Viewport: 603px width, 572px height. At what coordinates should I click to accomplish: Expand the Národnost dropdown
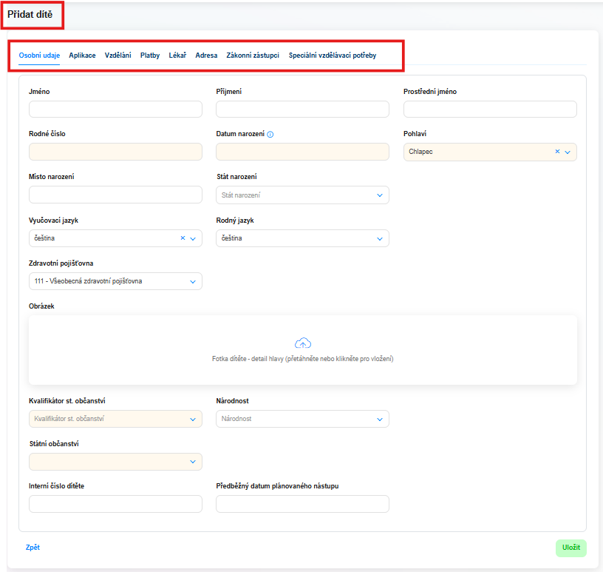380,419
